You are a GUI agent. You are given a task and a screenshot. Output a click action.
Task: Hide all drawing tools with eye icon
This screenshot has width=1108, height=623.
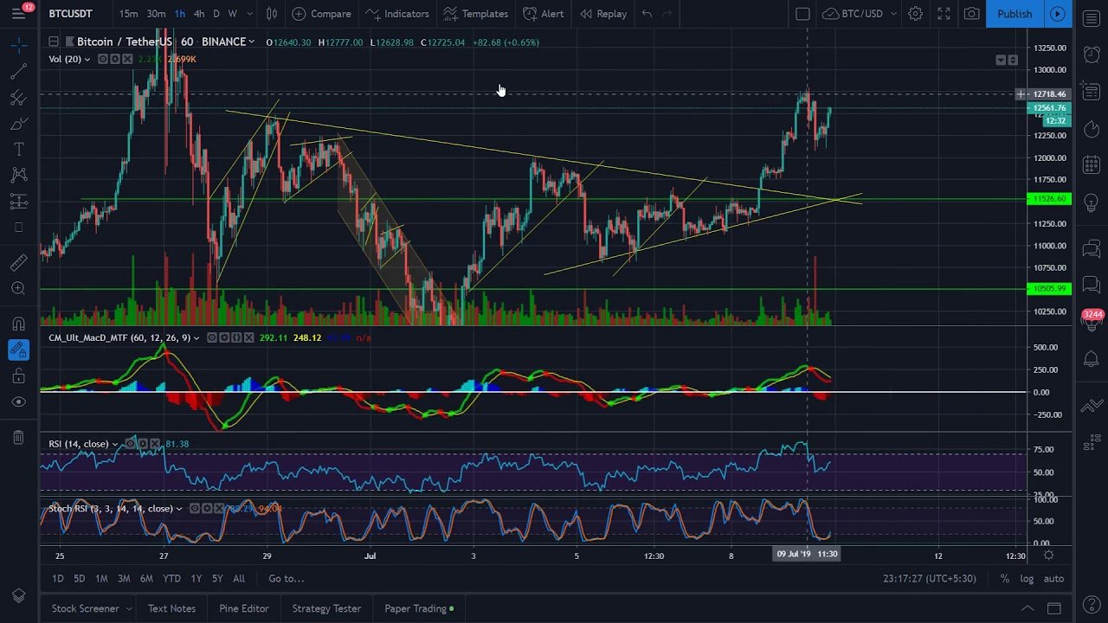pos(18,402)
